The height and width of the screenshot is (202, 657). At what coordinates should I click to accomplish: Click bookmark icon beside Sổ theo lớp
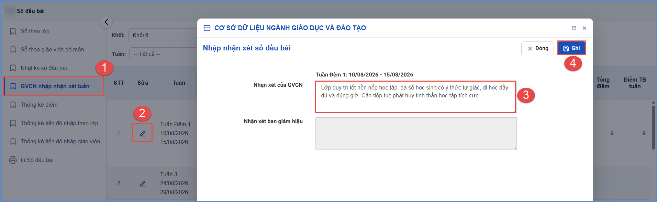[13, 31]
